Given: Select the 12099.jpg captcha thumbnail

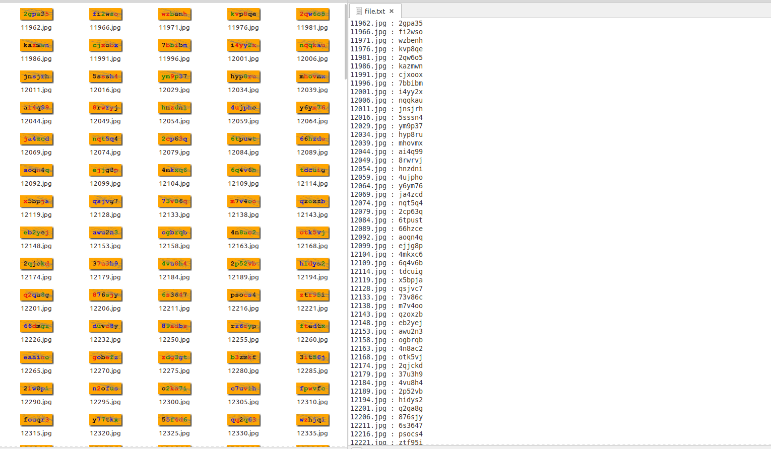Looking at the screenshot, I should coord(105,171).
